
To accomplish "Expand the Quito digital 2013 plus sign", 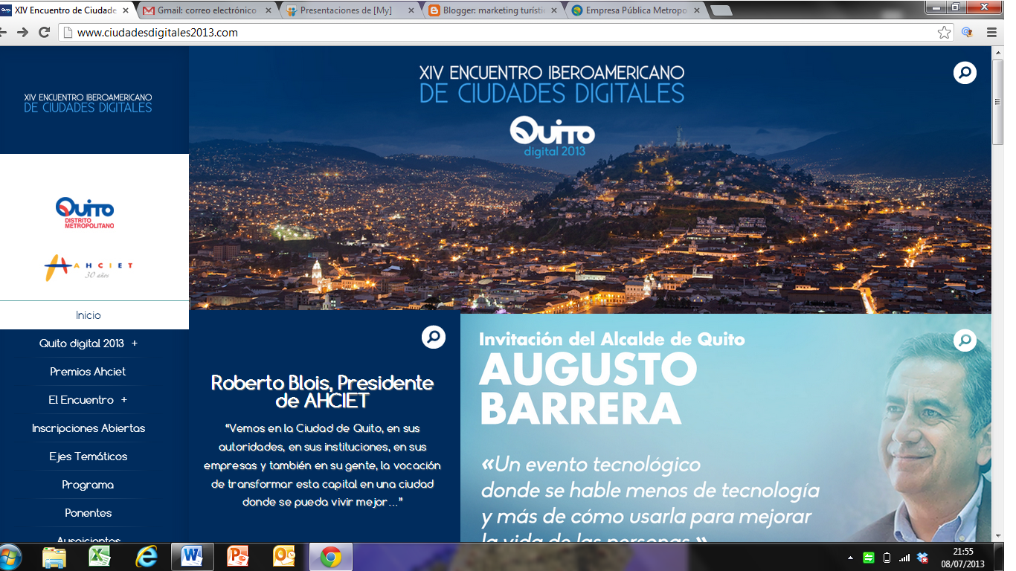I will click(135, 343).
